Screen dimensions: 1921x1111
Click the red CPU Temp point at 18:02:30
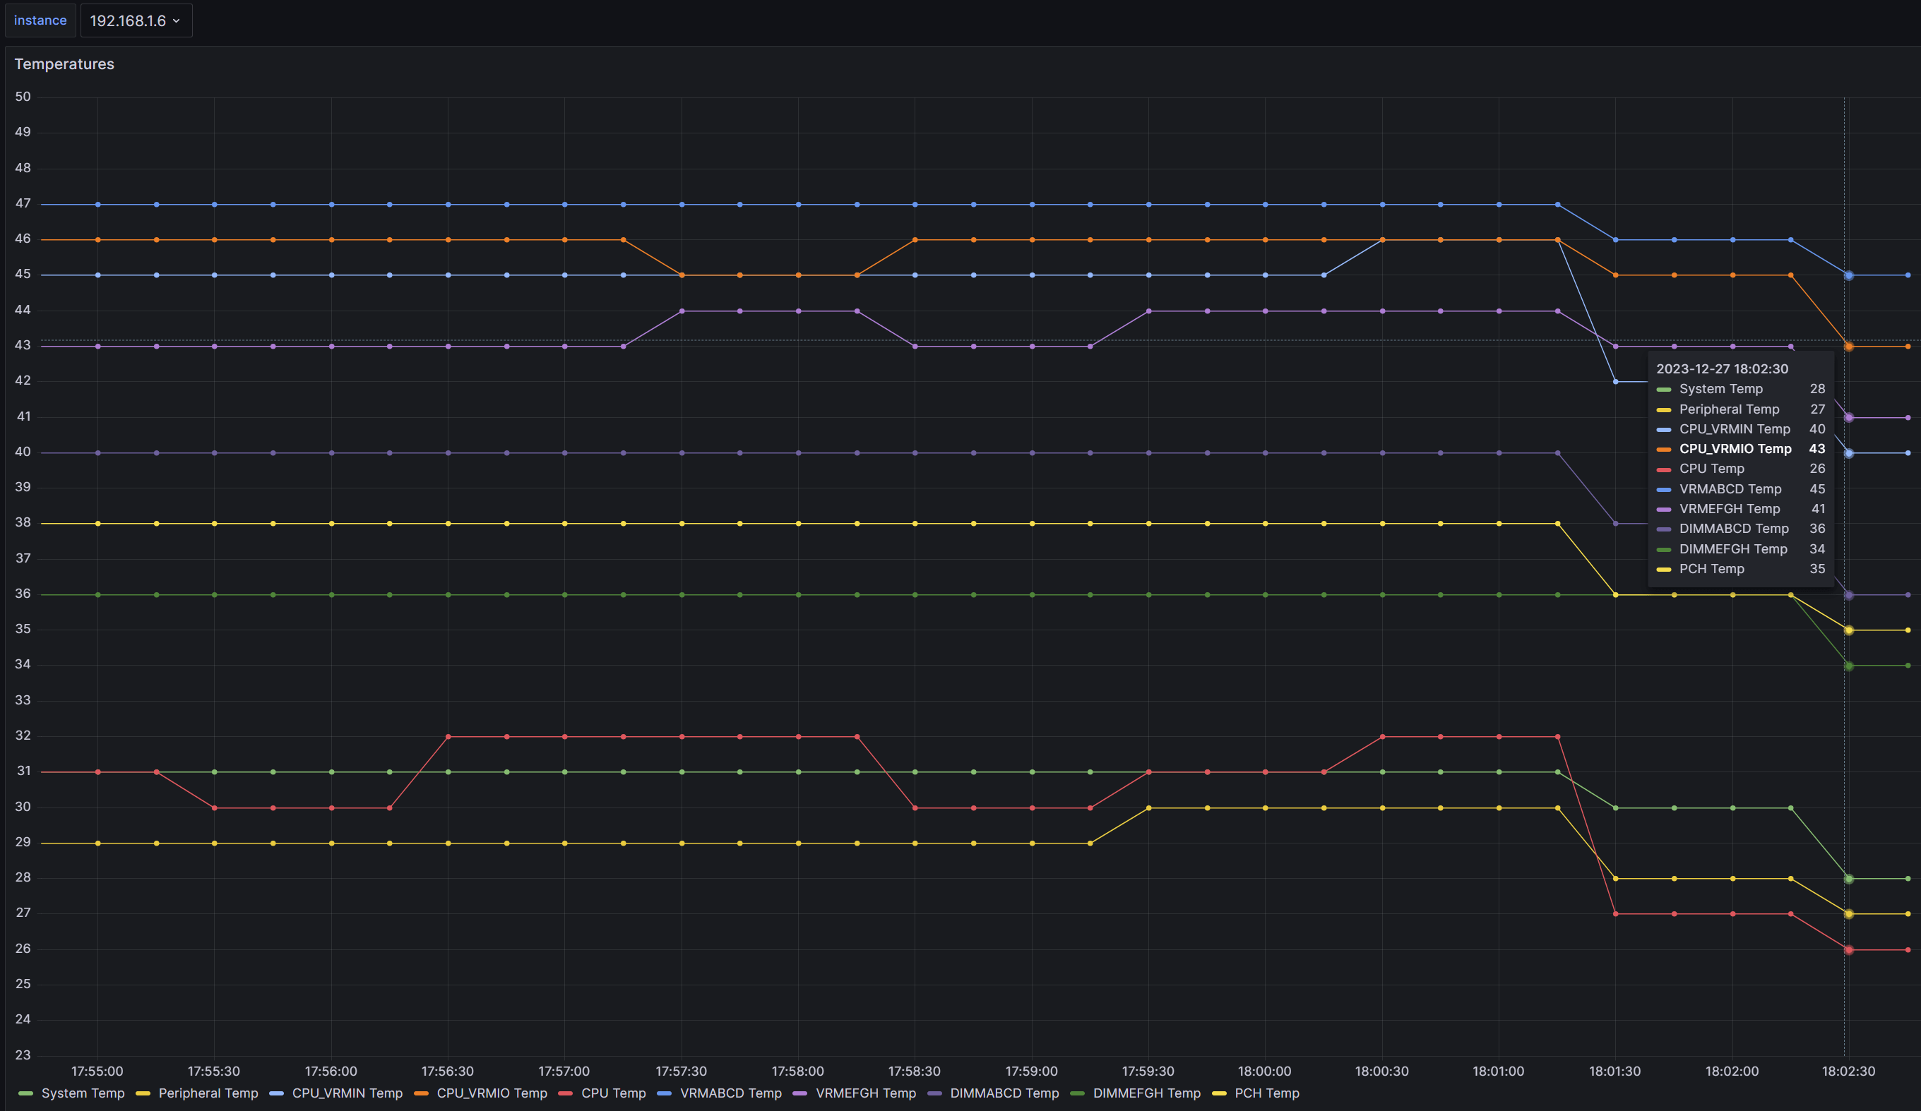coord(1848,949)
